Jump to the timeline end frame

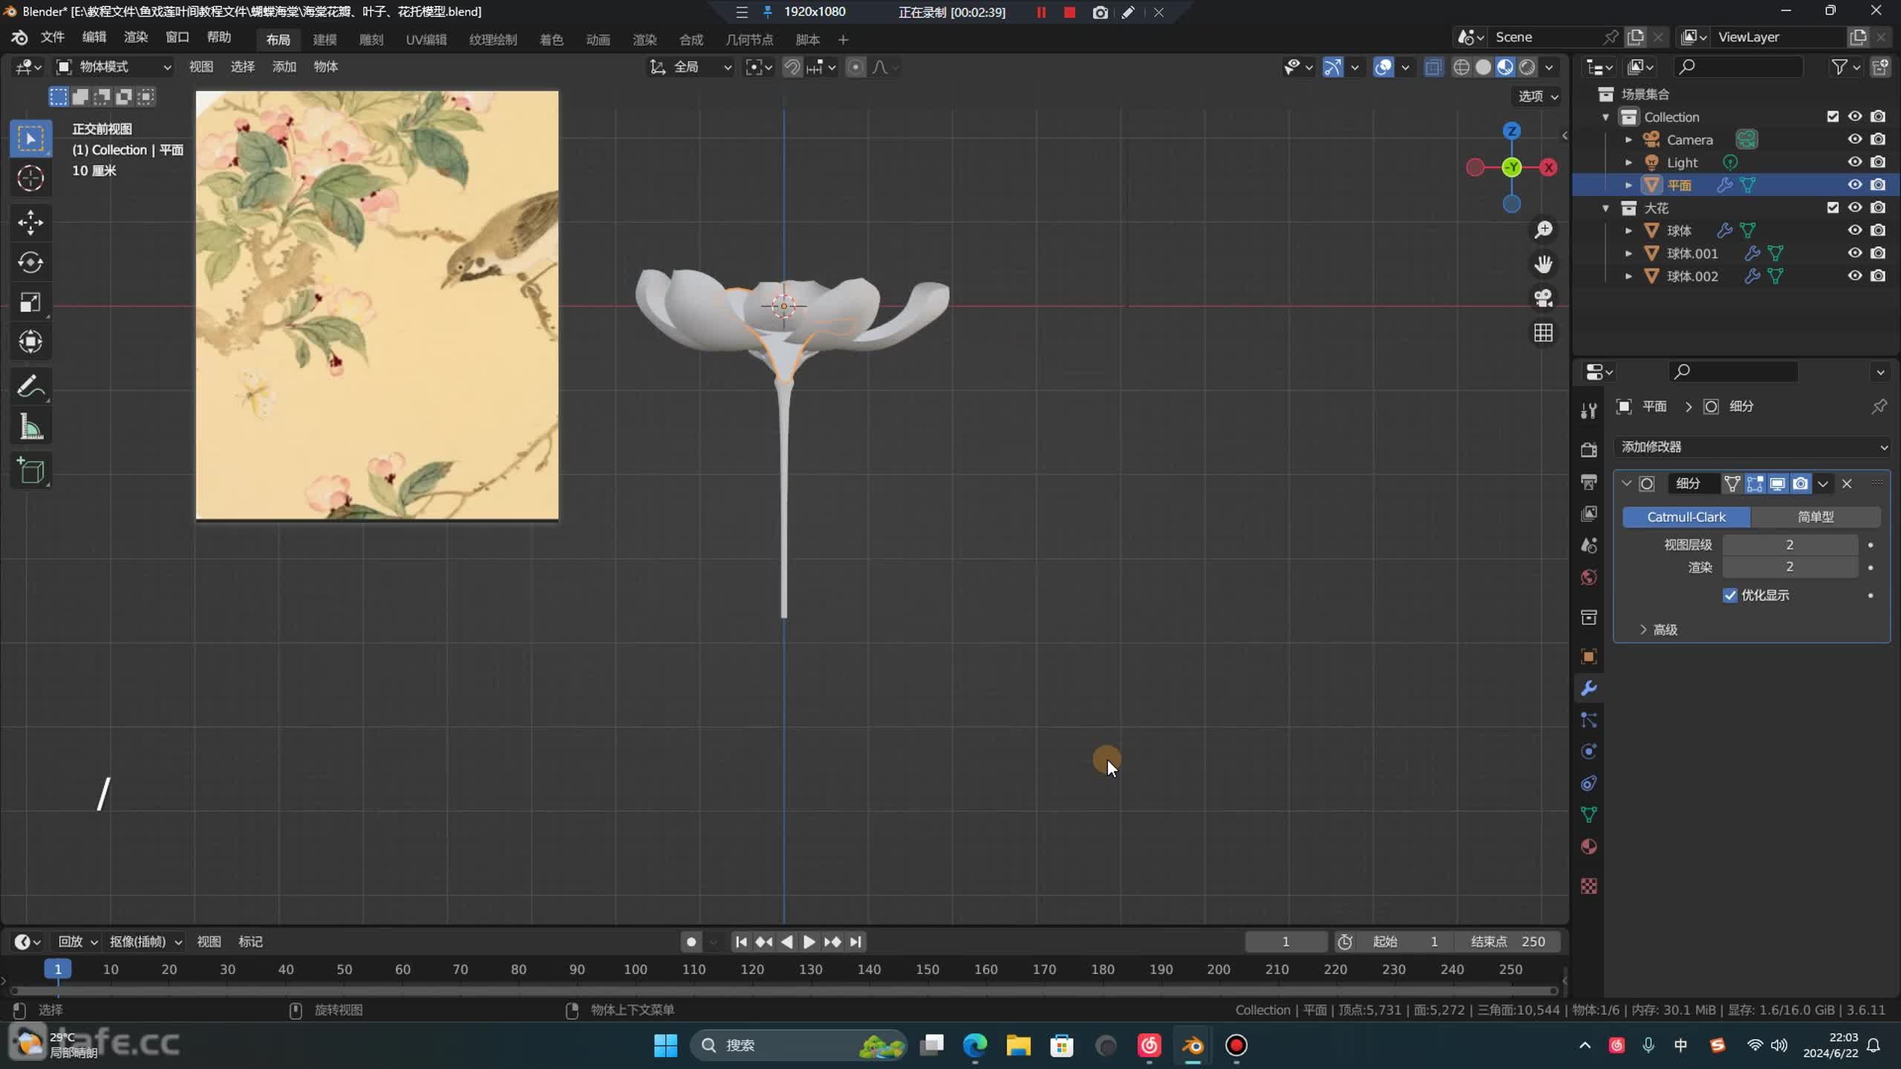[x=855, y=941]
